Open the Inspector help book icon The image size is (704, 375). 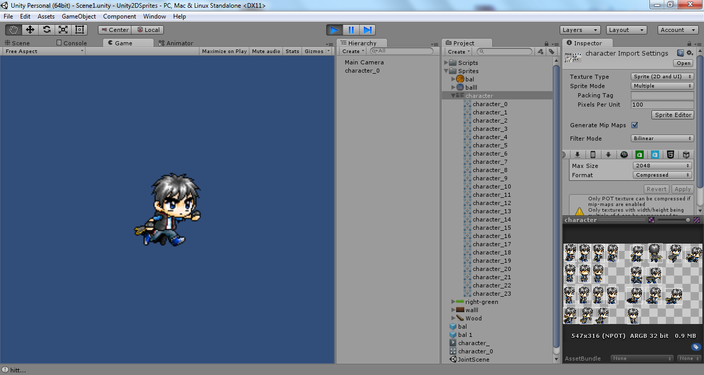pos(680,53)
